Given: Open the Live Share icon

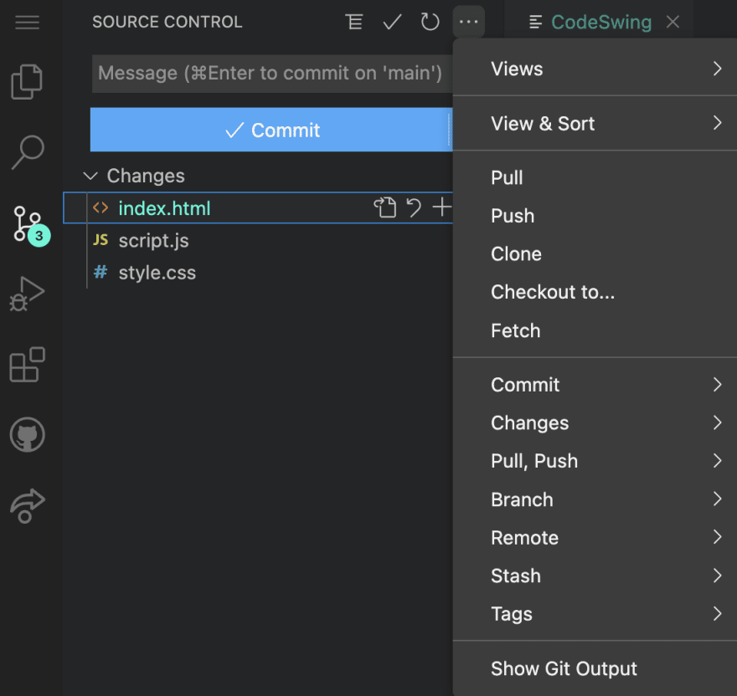Looking at the screenshot, I should [x=27, y=505].
